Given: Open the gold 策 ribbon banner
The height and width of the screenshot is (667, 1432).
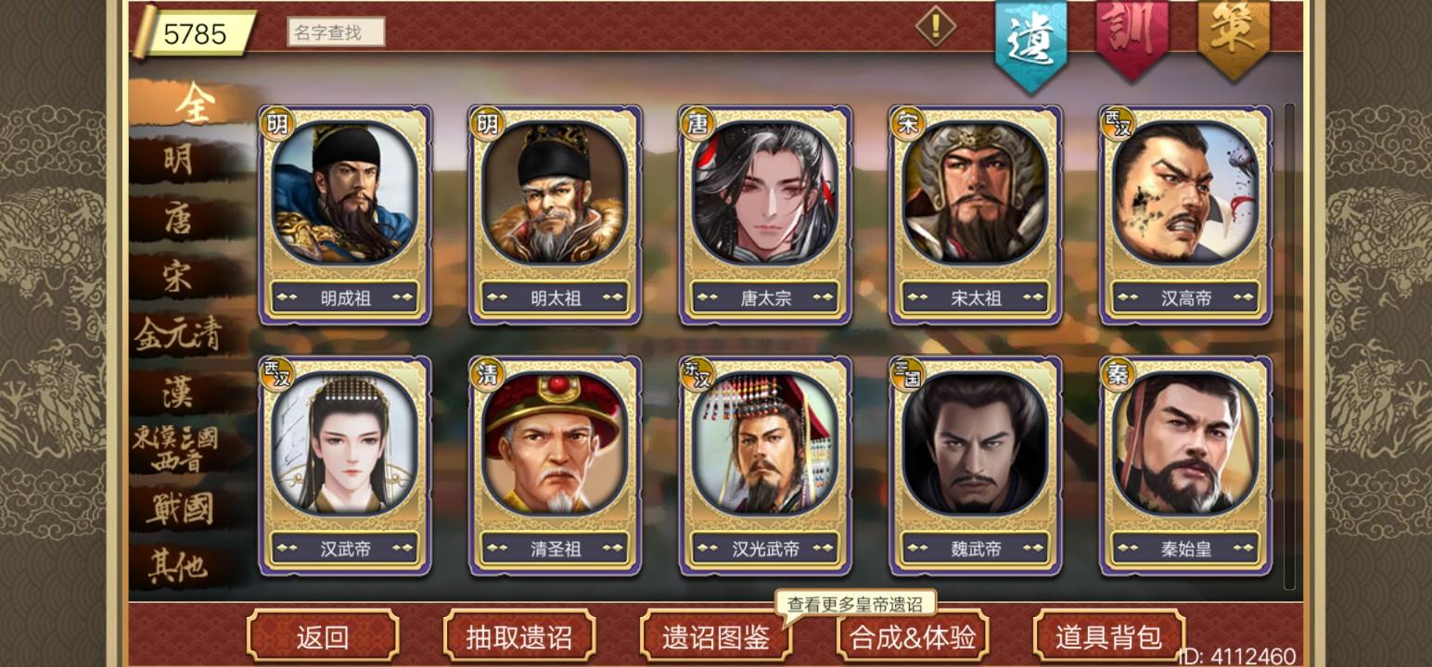Looking at the screenshot, I should tap(1234, 37).
